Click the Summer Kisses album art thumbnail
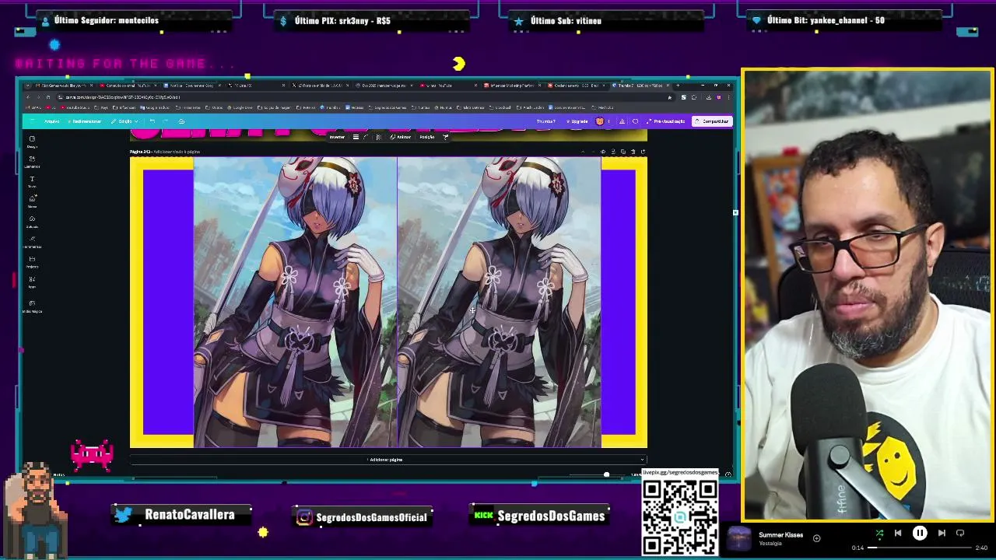This screenshot has height=560, width=996. (x=739, y=538)
